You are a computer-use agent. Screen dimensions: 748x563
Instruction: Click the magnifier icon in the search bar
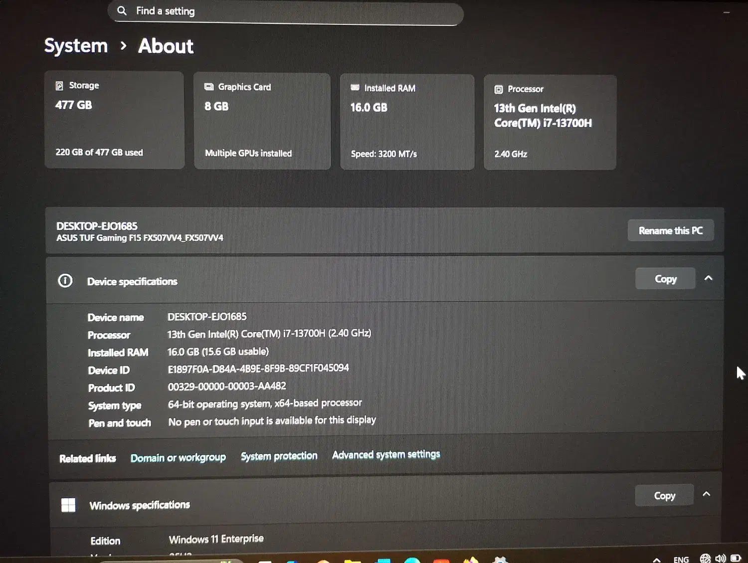point(122,10)
